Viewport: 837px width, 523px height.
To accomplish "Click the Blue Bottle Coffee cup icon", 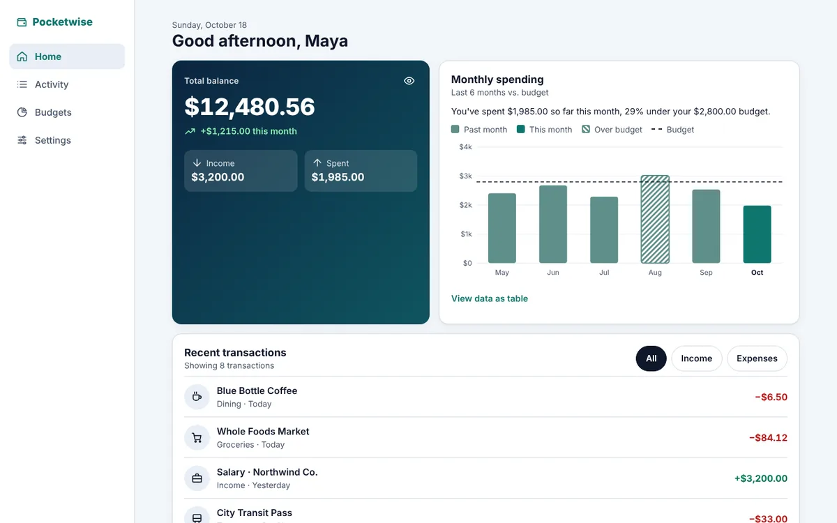I will pos(197,397).
